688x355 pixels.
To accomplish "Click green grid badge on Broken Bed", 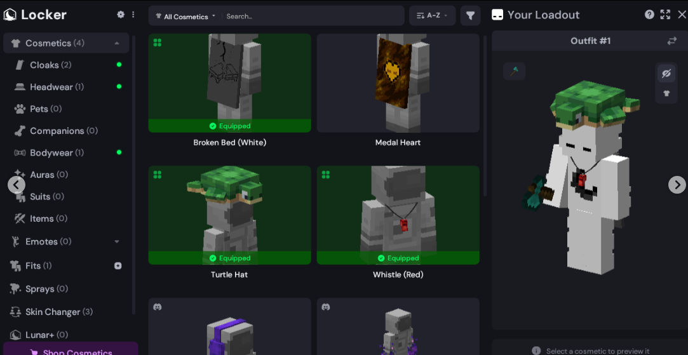I will 158,43.
